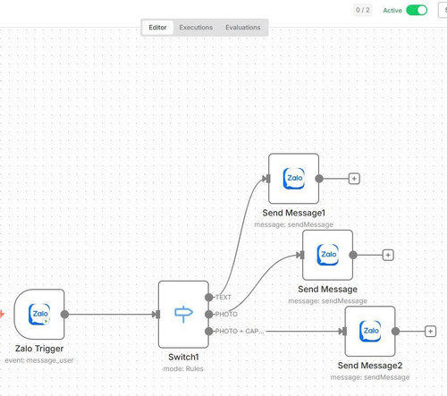Click the Zalo Trigger output connector
The width and height of the screenshot is (447, 396).
64,314
